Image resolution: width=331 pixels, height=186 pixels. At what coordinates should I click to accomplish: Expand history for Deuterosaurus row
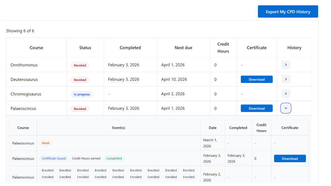click(286, 79)
